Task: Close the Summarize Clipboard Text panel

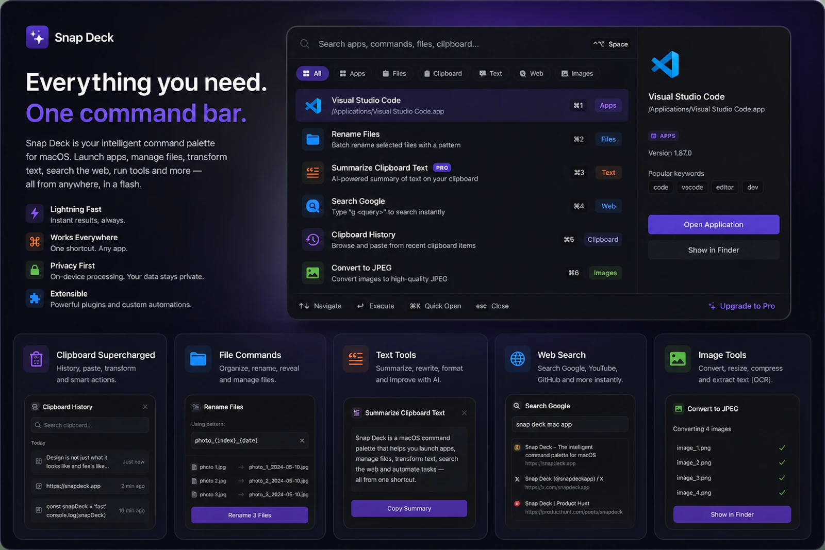Action: click(464, 413)
